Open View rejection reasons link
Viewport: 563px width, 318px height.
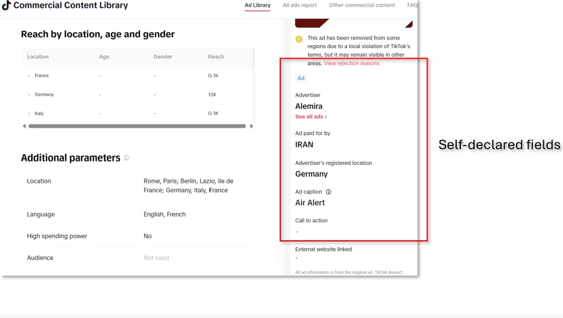(352, 63)
